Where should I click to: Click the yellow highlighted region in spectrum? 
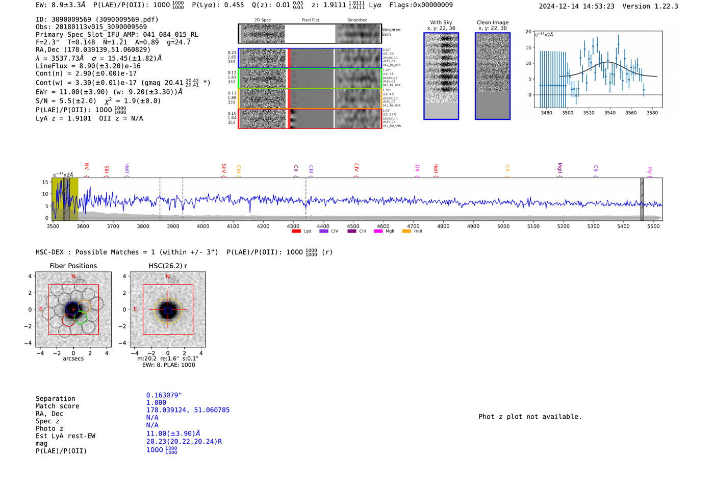point(65,199)
